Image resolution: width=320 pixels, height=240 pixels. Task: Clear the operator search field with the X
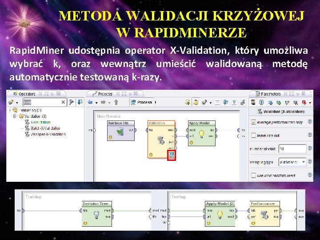point(64,102)
